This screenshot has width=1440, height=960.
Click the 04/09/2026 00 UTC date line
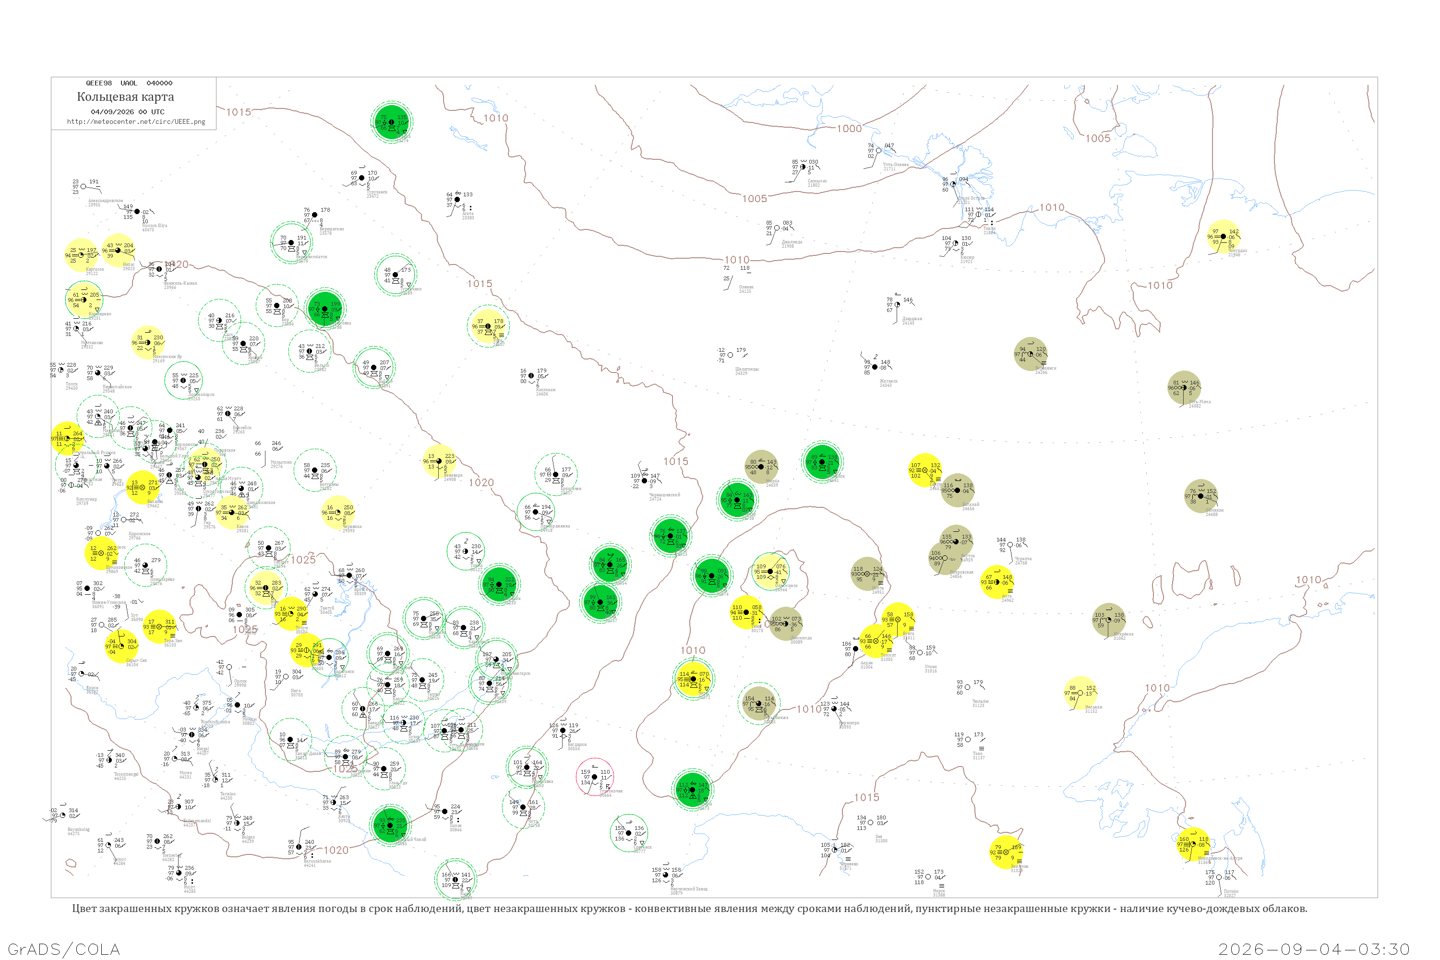pos(128,112)
